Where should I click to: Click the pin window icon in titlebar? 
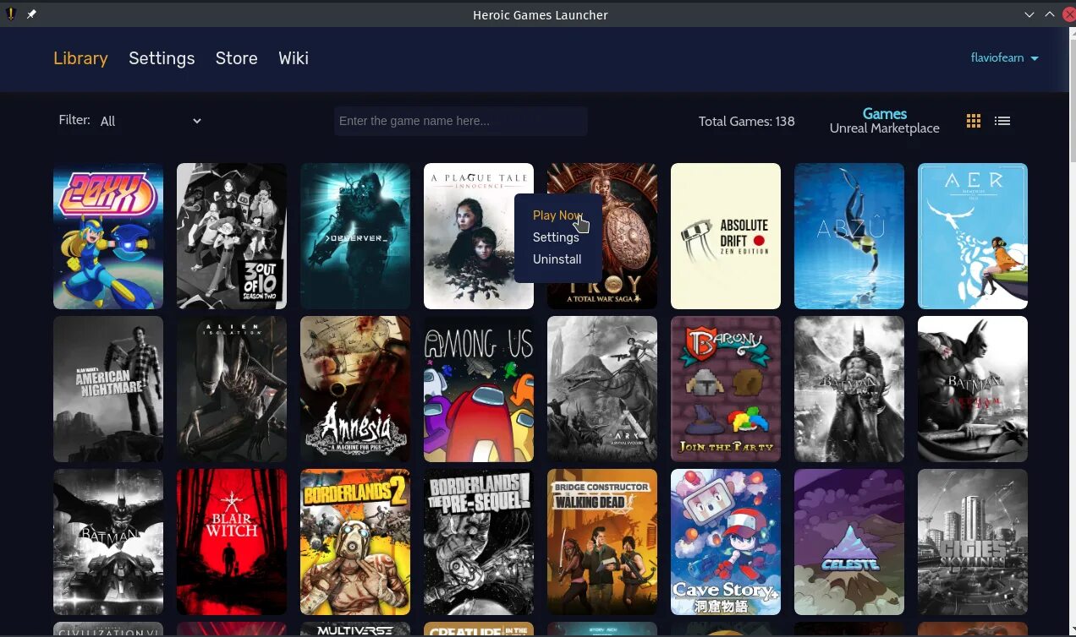pyautogui.click(x=31, y=14)
